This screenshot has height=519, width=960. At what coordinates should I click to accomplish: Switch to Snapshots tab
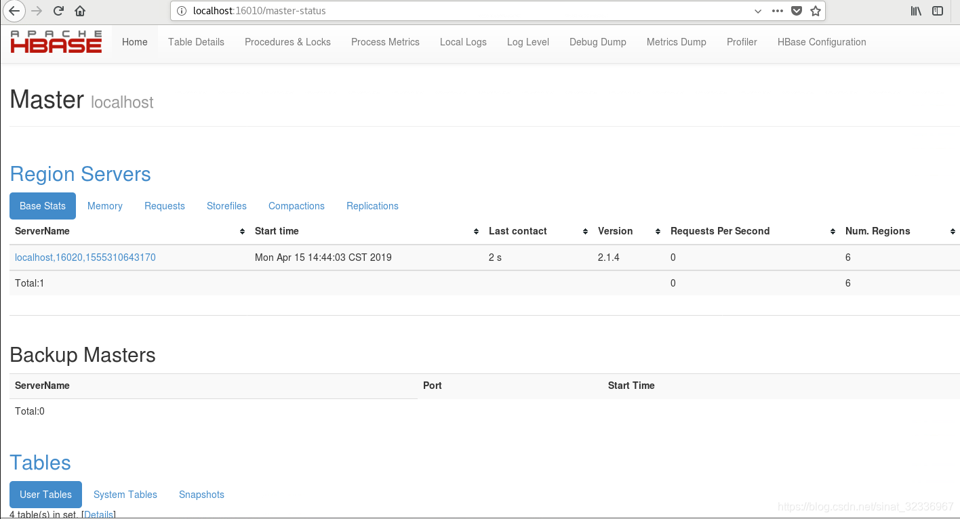click(201, 495)
